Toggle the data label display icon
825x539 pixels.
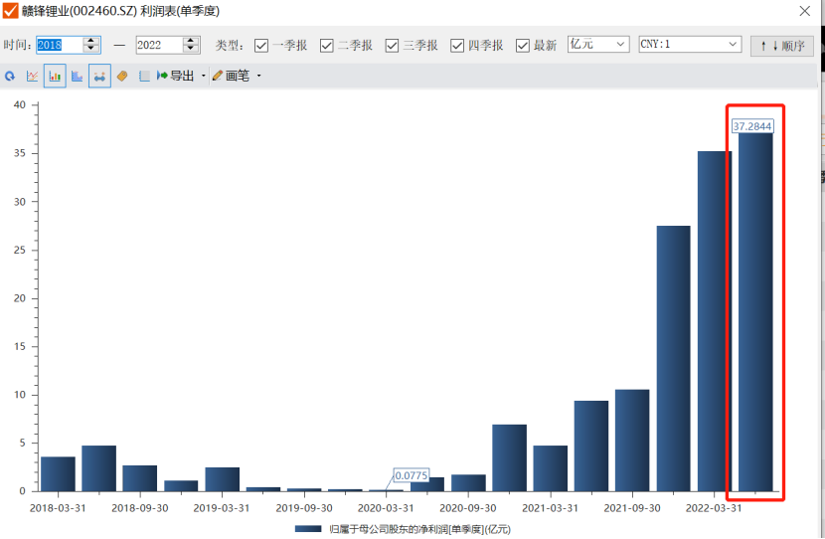pos(99,76)
